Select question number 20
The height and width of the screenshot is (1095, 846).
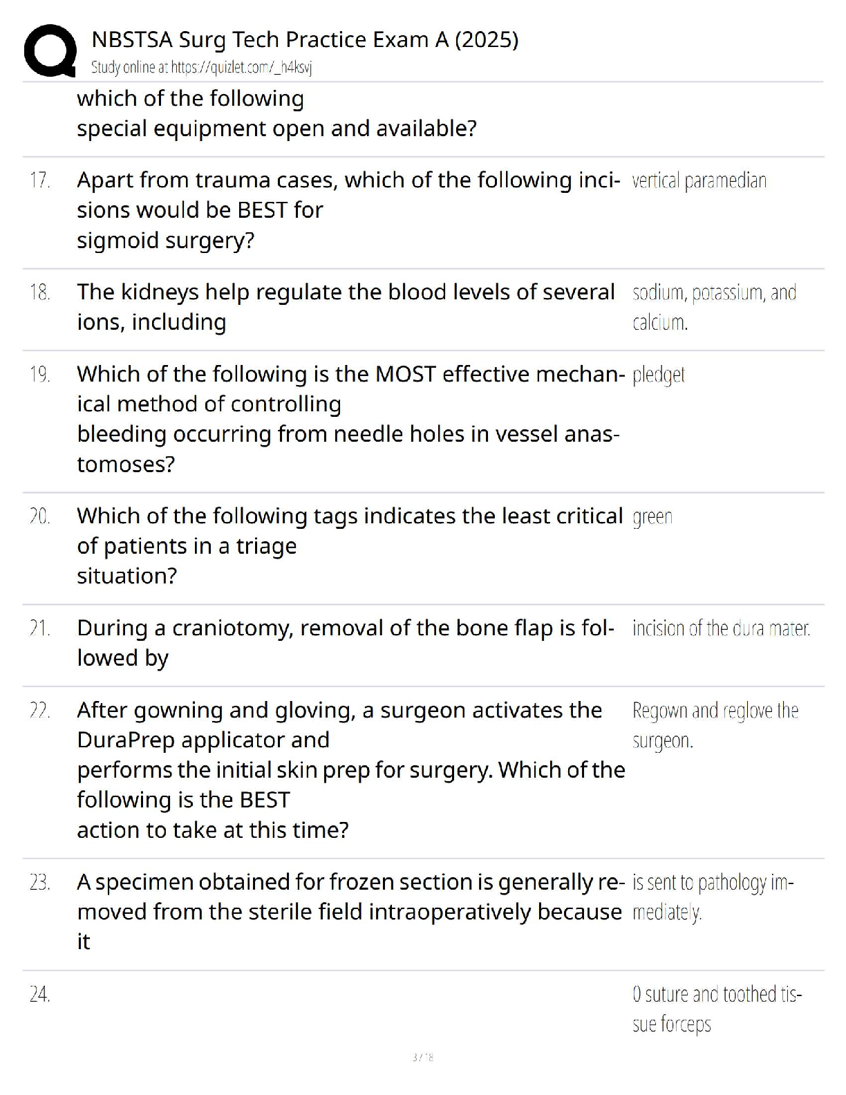[x=40, y=516]
